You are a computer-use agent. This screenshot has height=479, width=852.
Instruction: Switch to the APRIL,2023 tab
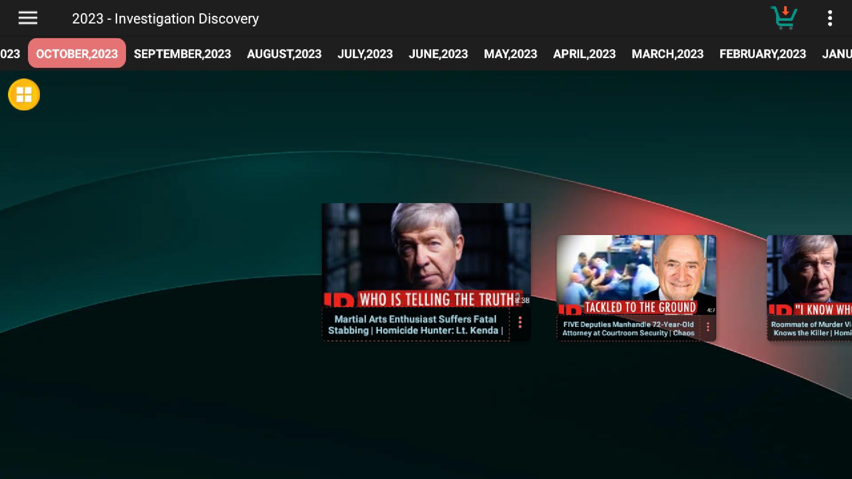584,54
